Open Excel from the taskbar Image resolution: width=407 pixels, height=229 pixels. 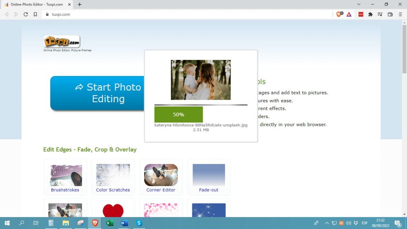pyautogui.click(x=109, y=223)
